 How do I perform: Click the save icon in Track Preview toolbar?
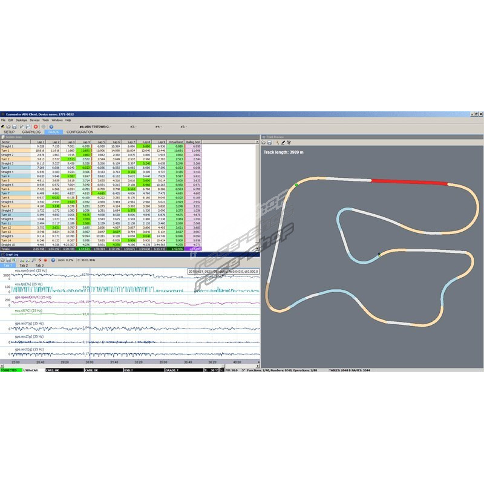(270, 143)
